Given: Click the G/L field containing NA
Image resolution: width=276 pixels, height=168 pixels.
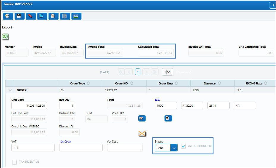Looking at the screenshot, I should click(x=245, y=105).
